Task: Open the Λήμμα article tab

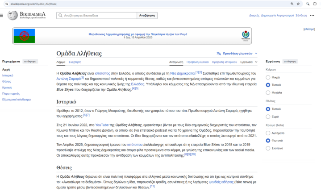Action: coord(61,62)
